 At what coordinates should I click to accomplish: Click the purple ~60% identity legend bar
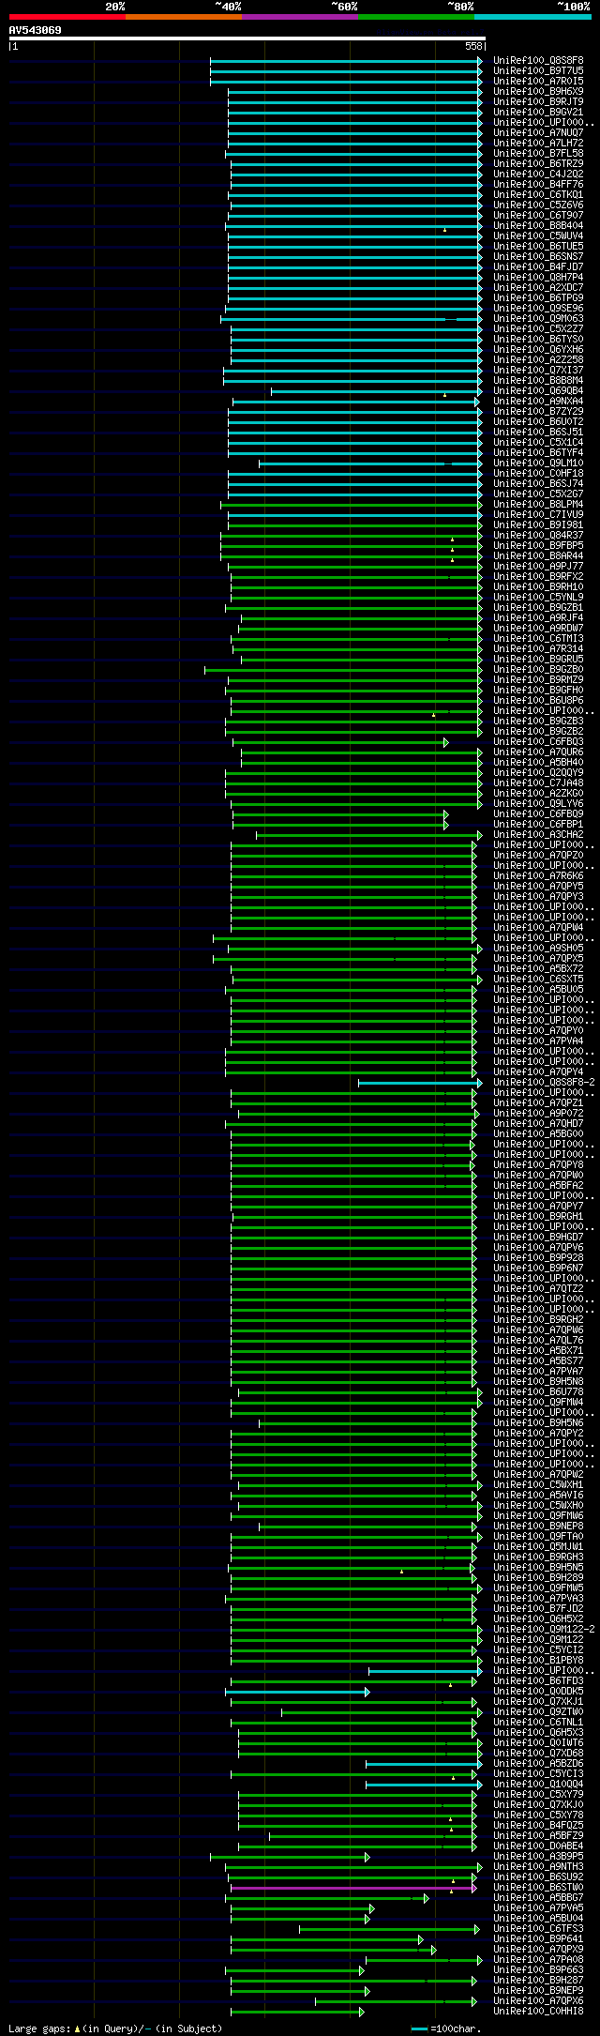pyautogui.click(x=300, y=17)
